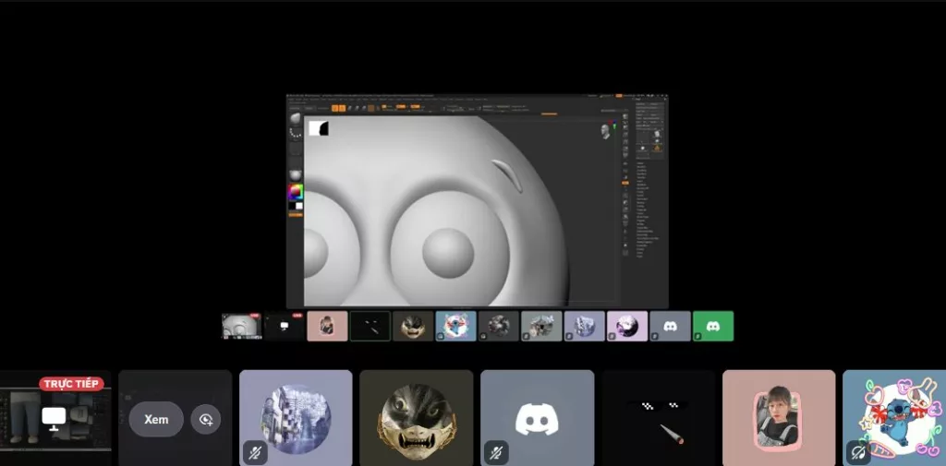
Task: Click muted mic icon on gray Discord tile
Action: pos(496,453)
